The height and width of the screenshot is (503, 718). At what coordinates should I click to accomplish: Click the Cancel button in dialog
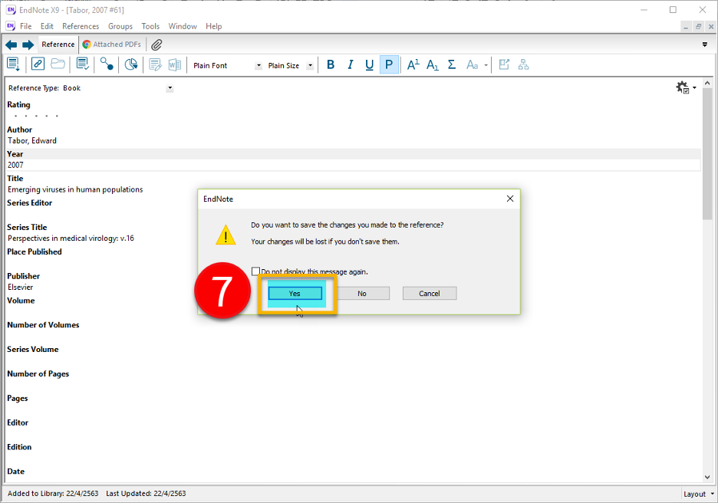(430, 294)
